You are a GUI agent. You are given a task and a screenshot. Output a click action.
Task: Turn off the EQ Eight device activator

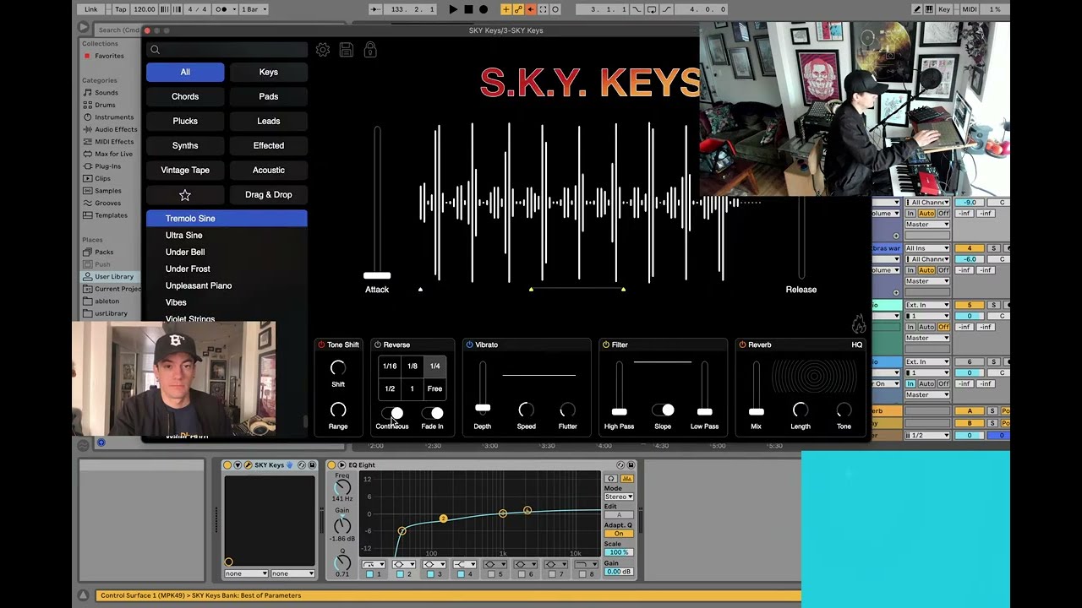click(331, 465)
